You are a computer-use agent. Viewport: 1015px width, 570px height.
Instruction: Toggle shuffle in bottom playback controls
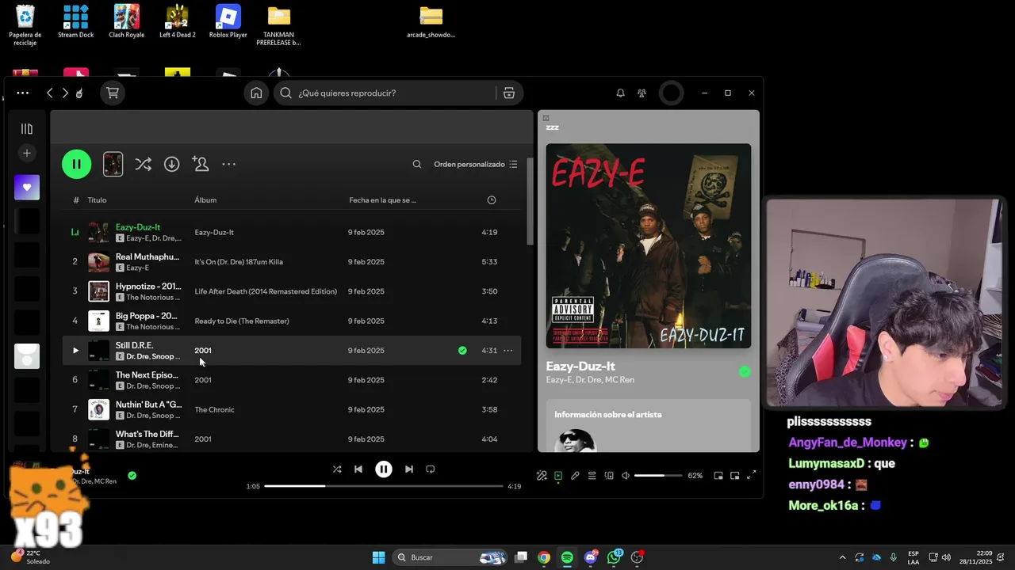337,469
